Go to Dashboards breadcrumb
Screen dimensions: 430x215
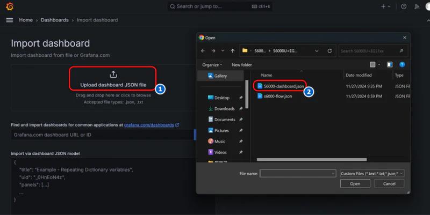click(x=55, y=20)
